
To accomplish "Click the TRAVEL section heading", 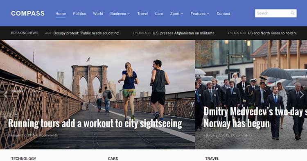I will (x=212, y=159).
